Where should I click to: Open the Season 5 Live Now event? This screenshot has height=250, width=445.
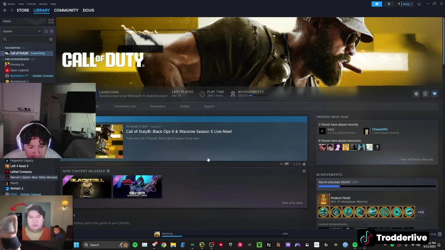coord(179,131)
